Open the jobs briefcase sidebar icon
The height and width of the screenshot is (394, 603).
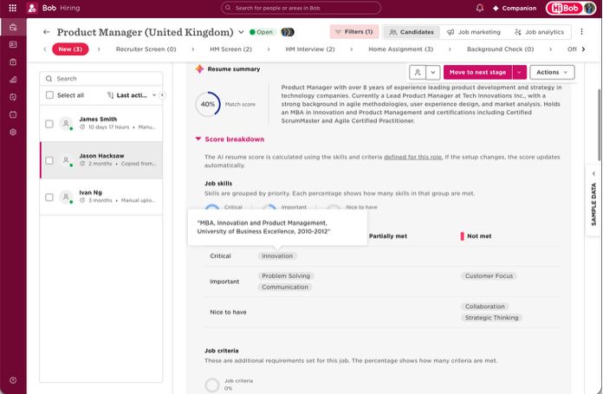pyautogui.click(x=13, y=28)
